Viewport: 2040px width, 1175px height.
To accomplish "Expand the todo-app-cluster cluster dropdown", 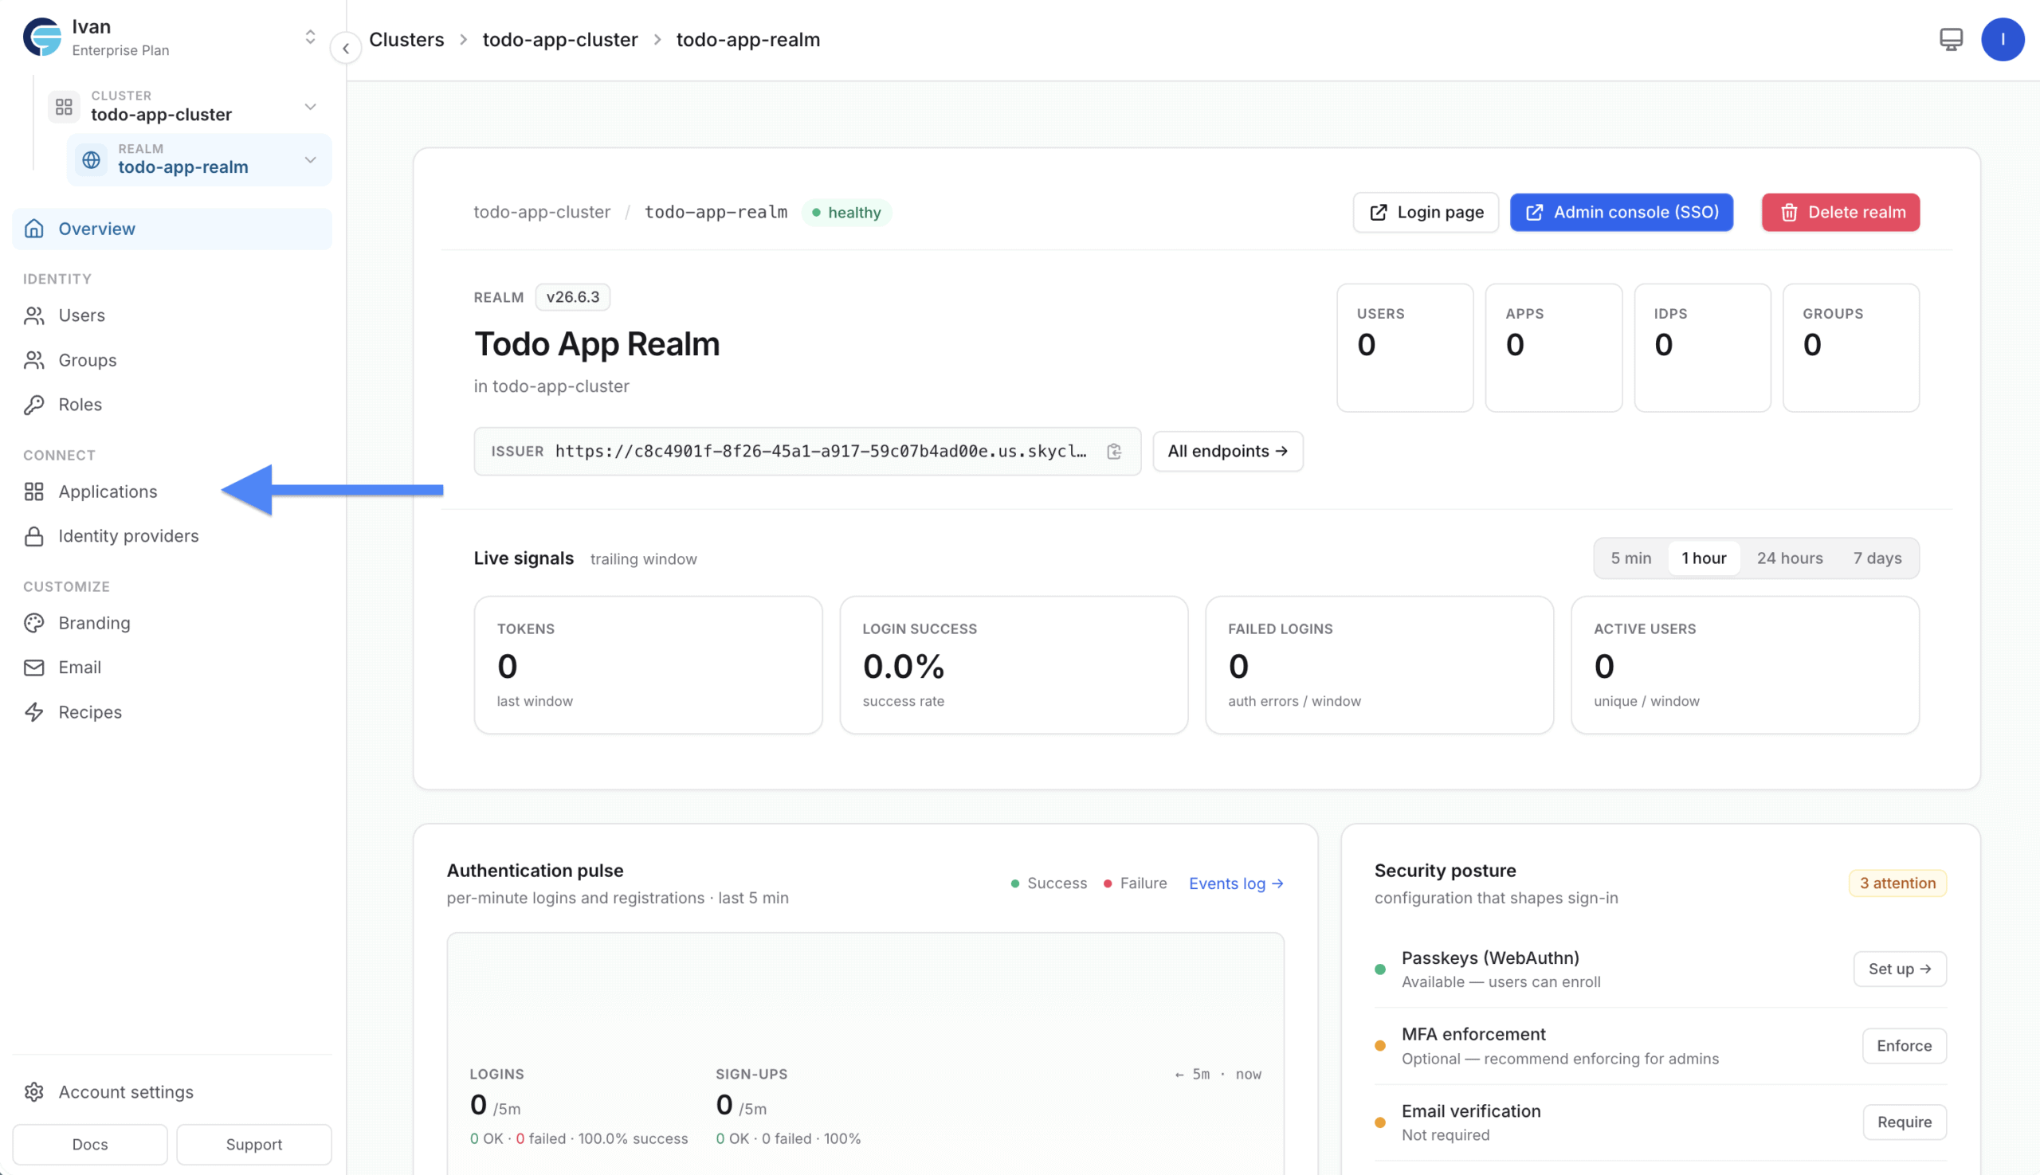I will point(310,107).
